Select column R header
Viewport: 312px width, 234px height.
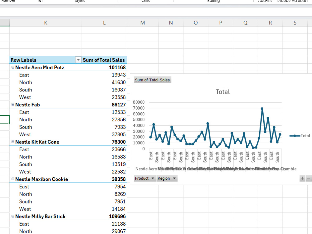click(x=270, y=23)
